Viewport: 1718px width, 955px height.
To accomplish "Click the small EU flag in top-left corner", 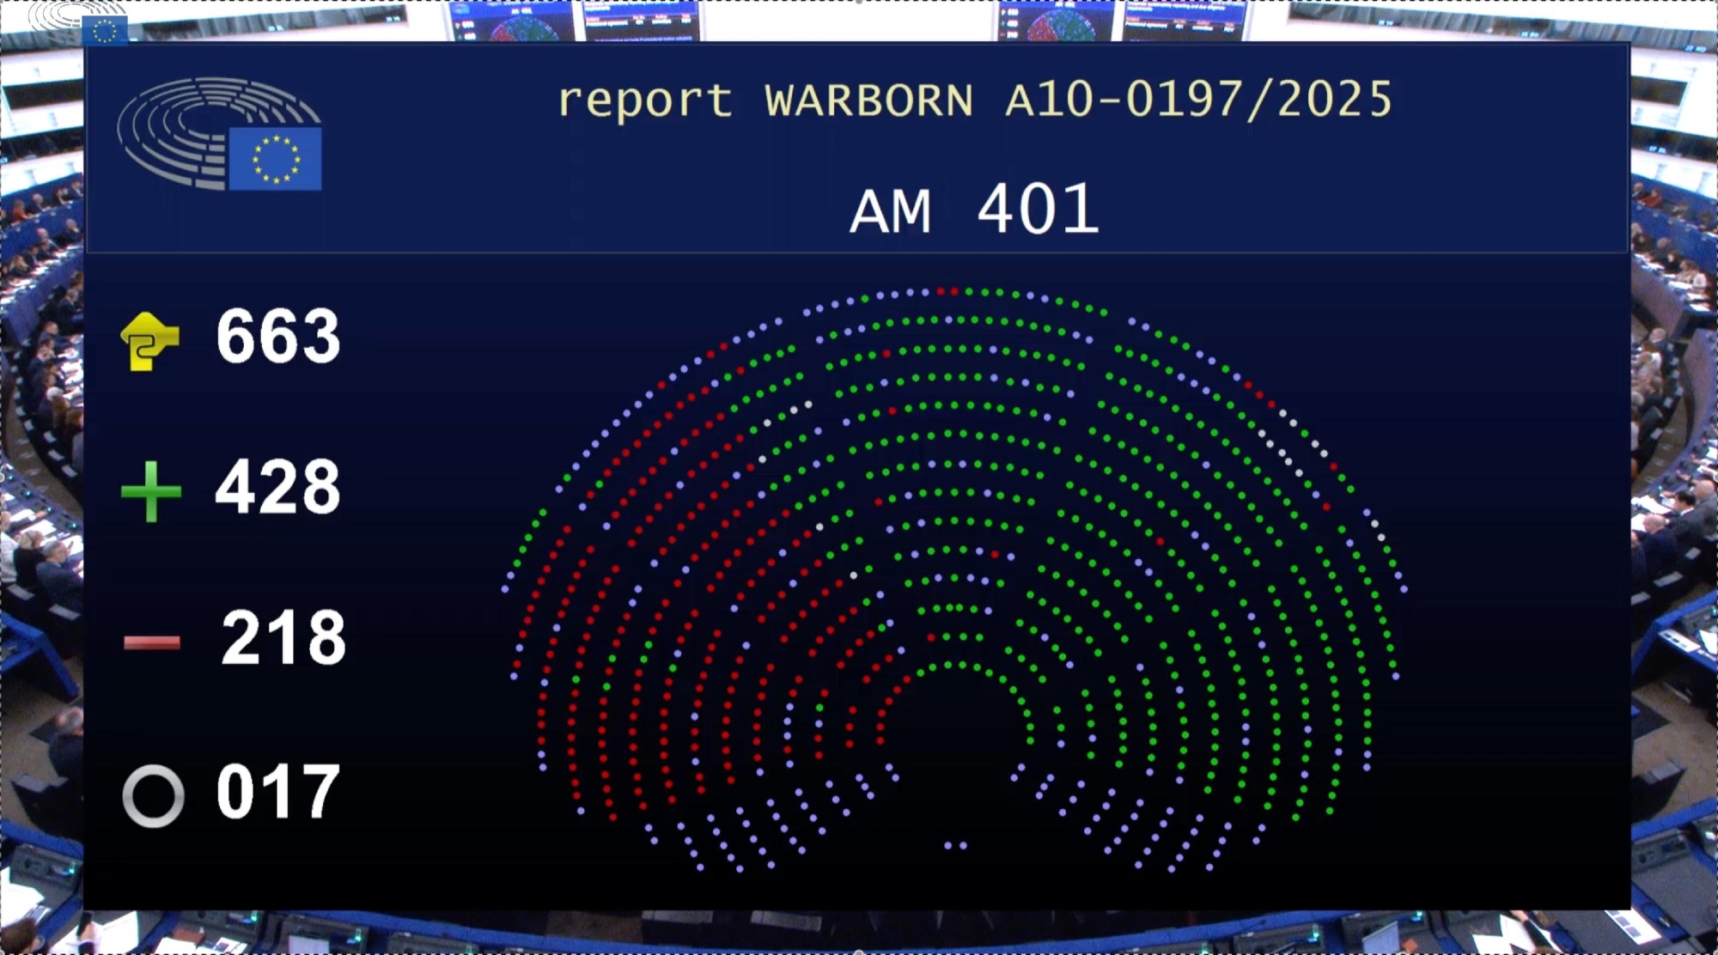I will pyautogui.click(x=105, y=31).
